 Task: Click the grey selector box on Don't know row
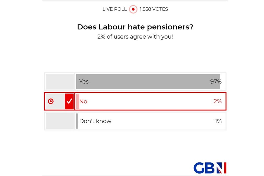click(59, 121)
